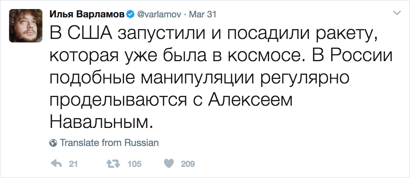Open the tweet options chevron menu
This screenshot has width=410, height=178.
(396, 13)
